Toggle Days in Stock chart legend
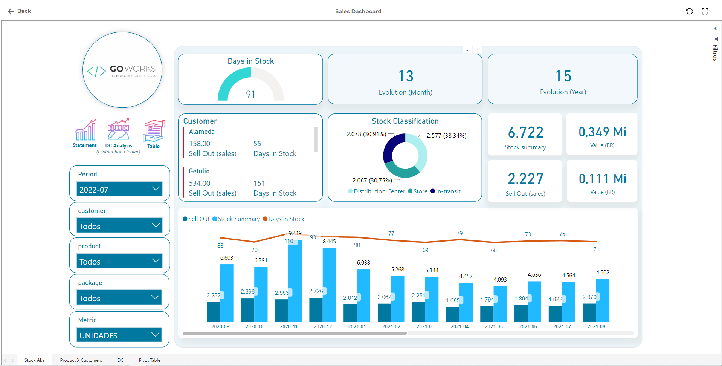 [284, 219]
